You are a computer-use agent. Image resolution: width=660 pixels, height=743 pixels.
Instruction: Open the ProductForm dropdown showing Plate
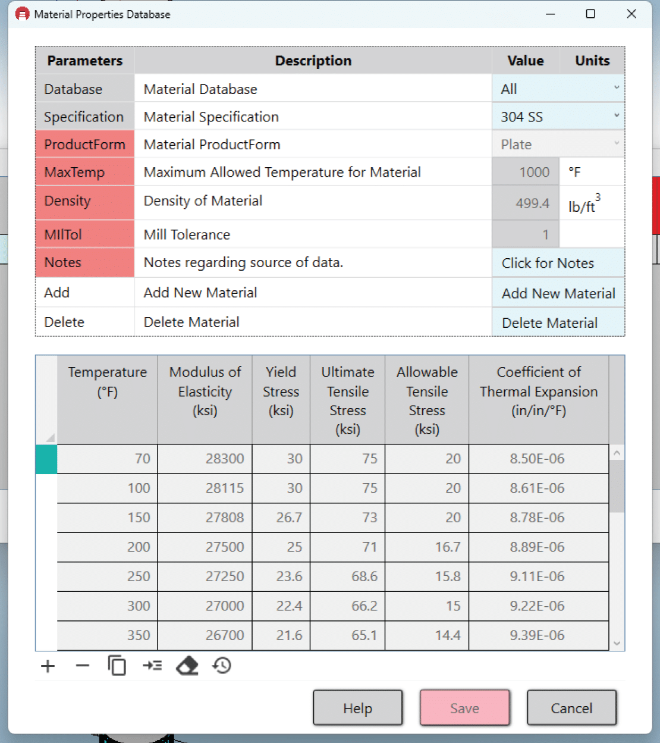click(558, 145)
